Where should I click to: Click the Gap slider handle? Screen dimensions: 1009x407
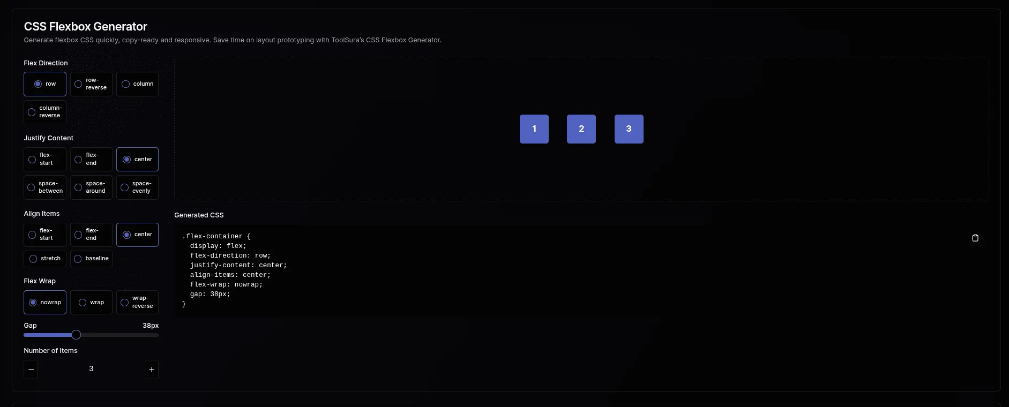(x=76, y=335)
